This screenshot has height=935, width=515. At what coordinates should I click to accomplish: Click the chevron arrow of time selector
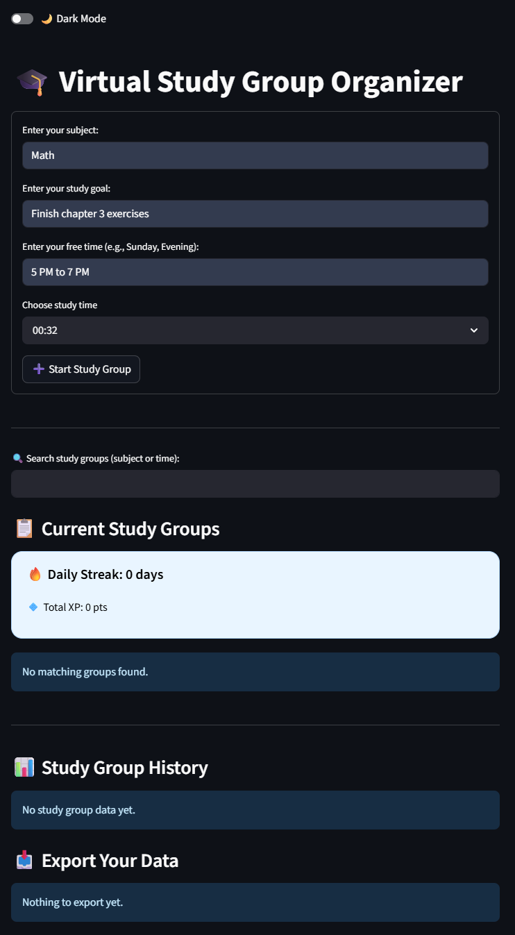pos(474,330)
